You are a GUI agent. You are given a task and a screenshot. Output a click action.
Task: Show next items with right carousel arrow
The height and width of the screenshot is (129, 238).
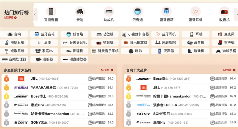click(236, 14)
